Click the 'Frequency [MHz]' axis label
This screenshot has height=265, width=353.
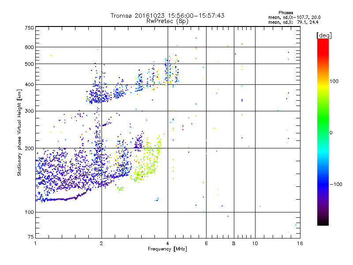(x=167, y=249)
